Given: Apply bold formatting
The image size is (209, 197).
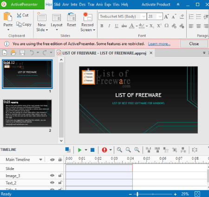Looking at the screenshot, I should point(102,26).
